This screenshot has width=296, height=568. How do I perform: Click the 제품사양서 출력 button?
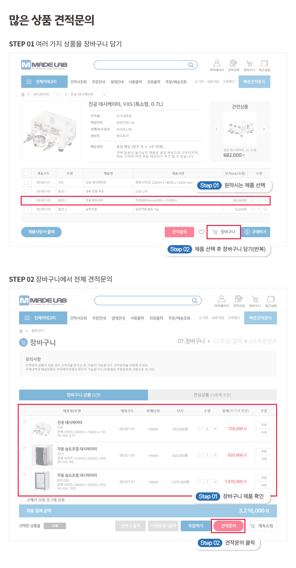pyautogui.click(x=41, y=232)
